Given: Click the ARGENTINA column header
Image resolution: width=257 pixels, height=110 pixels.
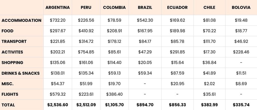Looking at the screenshot, I should [x=57, y=8].
